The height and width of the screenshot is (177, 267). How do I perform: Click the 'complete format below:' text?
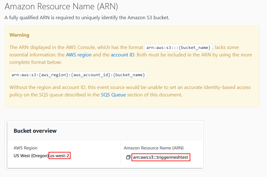pos(35,62)
